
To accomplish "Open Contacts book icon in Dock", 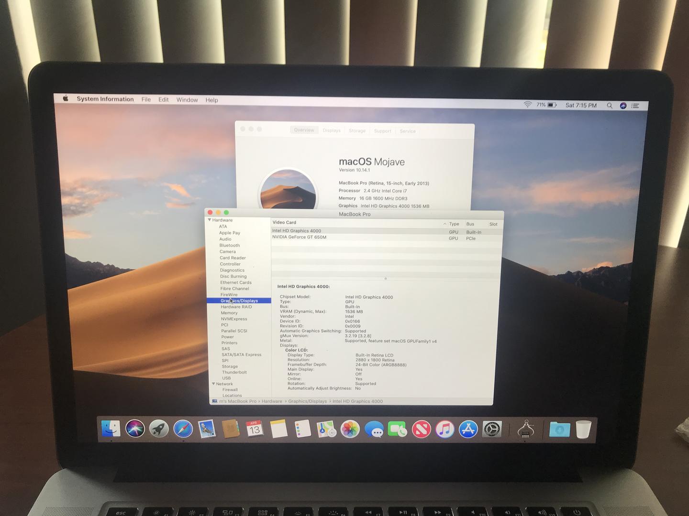I will pyautogui.click(x=231, y=429).
